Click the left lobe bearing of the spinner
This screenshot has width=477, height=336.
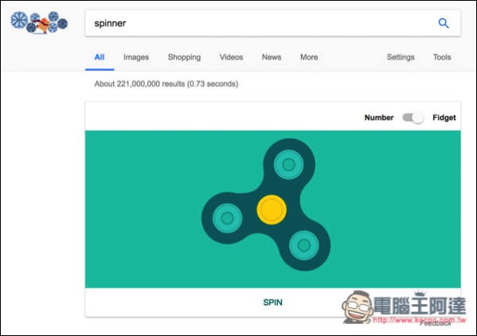[227, 218]
